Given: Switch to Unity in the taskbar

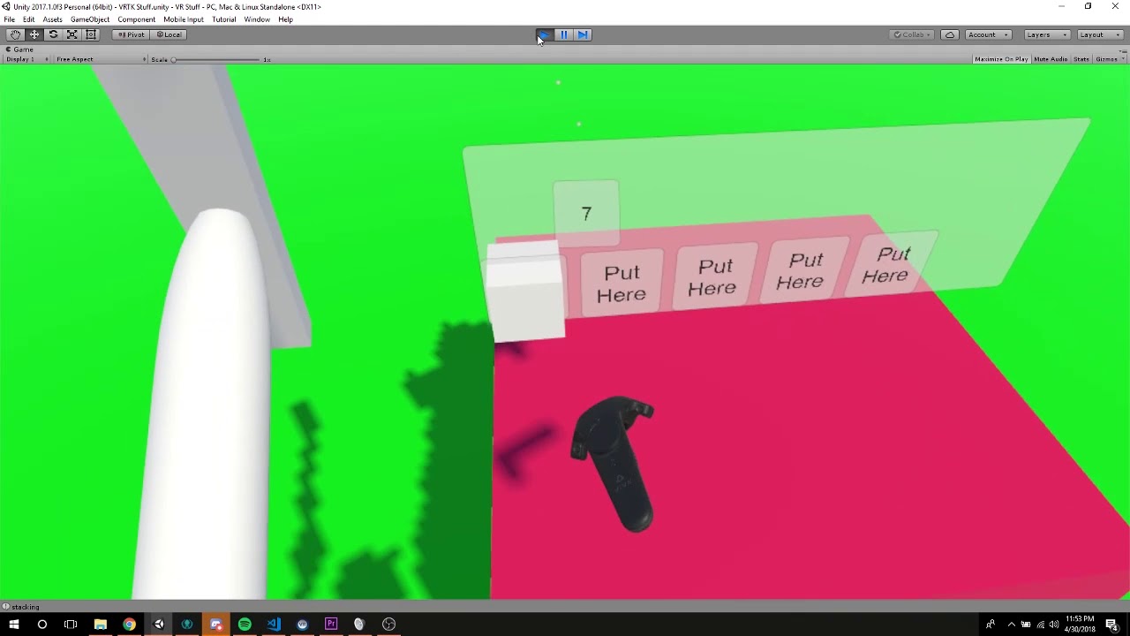Looking at the screenshot, I should (x=158, y=625).
